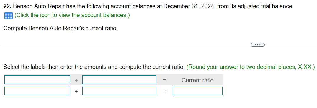Click the Compute Benson Auto Repair's current ratio text
Screen dimensions: 317x108
point(61,29)
